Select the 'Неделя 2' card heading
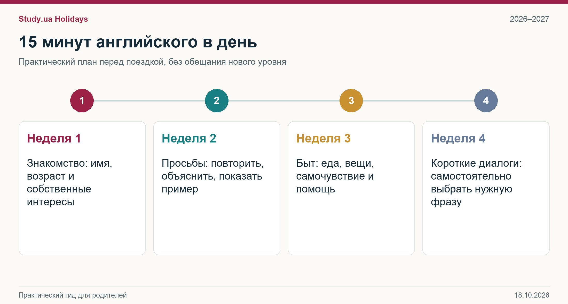This screenshot has height=304, width=568. 189,138
